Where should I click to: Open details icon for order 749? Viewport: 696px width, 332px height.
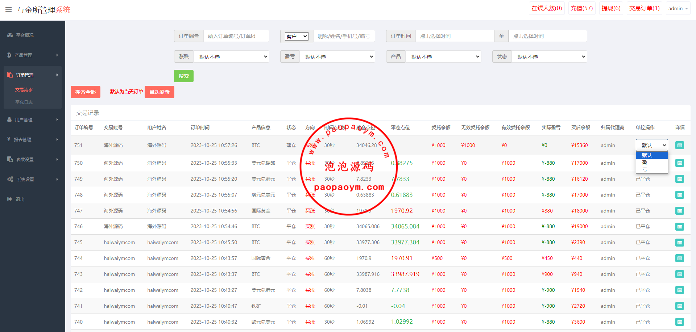point(680,179)
